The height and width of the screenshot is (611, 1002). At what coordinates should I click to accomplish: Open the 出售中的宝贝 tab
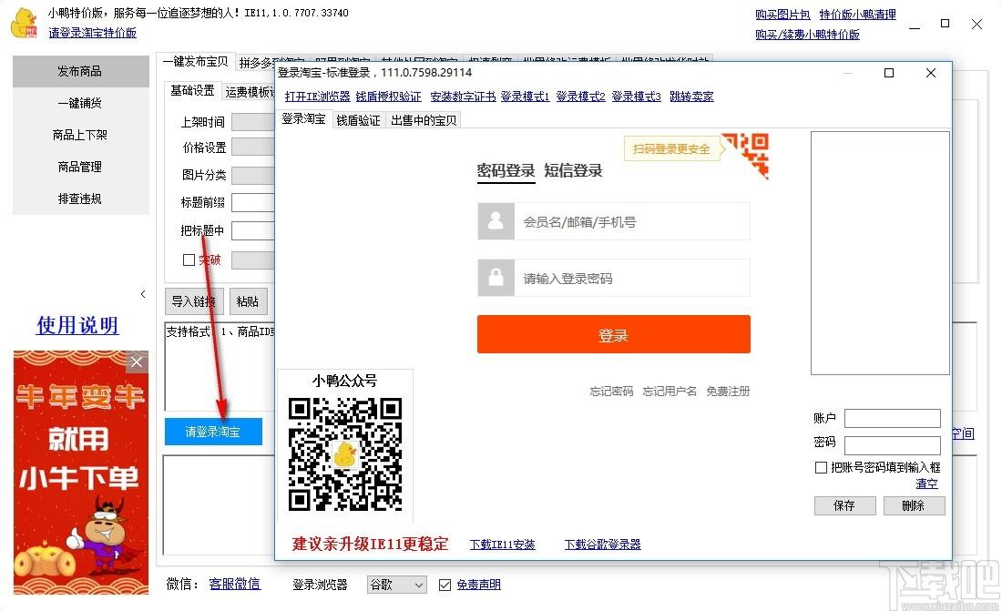(424, 120)
